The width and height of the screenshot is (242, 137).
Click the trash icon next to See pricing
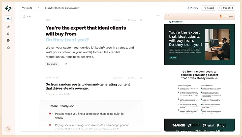pyautogui.click(x=66, y=64)
